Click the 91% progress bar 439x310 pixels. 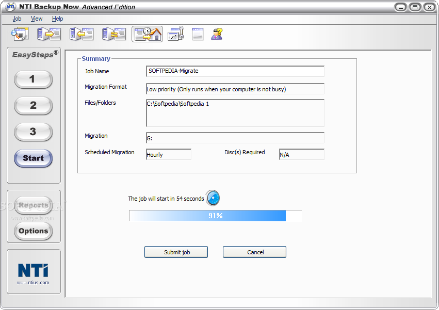pos(215,216)
